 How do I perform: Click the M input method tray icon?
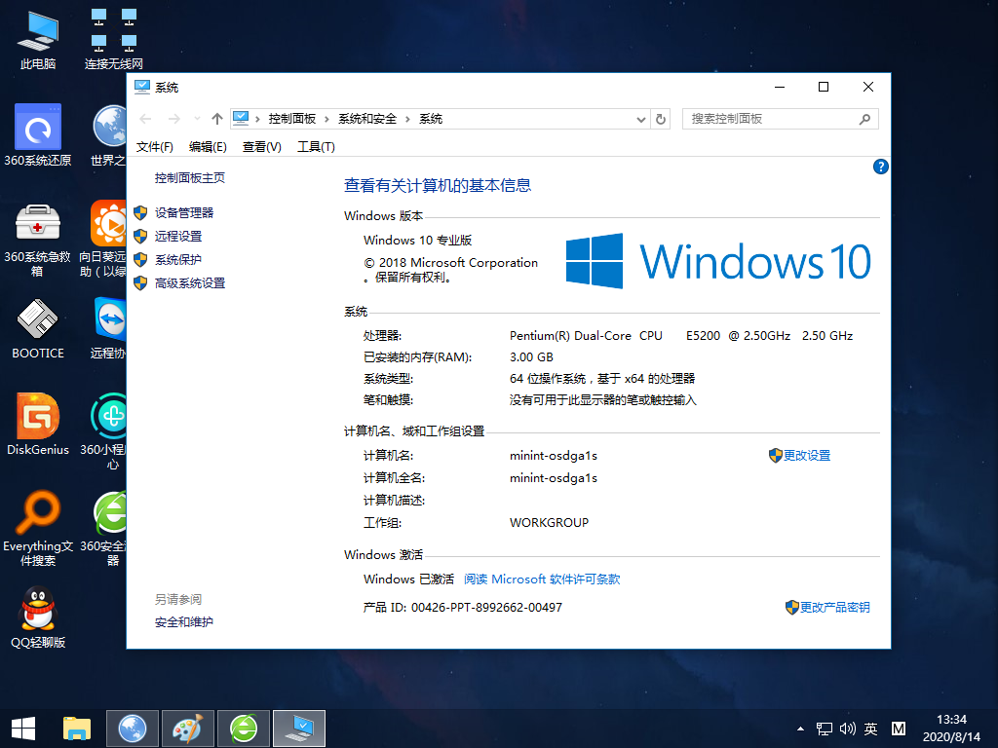pos(898,729)
